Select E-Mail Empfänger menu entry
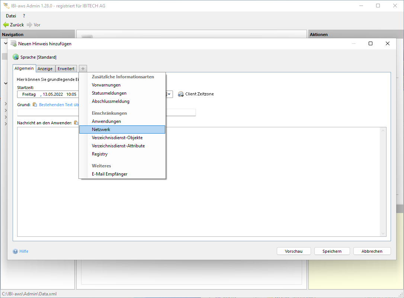The width and height of the screenshot is (404, 298). tap(109, 174)
